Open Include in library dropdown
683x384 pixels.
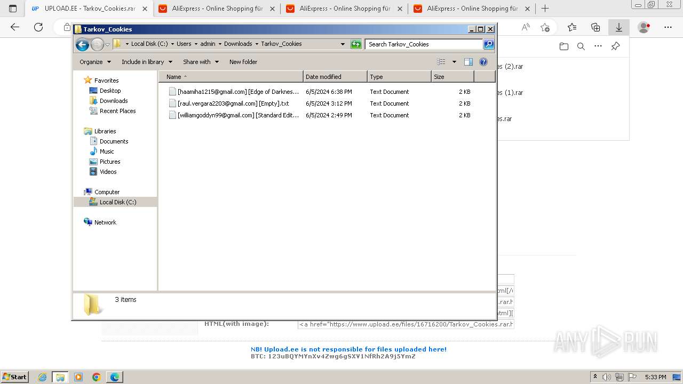tap(147, 62)
